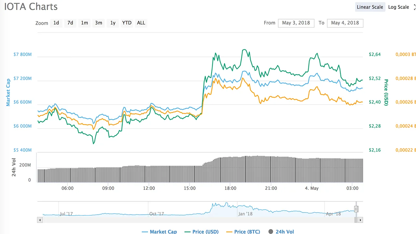Click the $6 600M market cap label
The width and height of the screenshot is (416, 234).
click(x=23, y=102)
